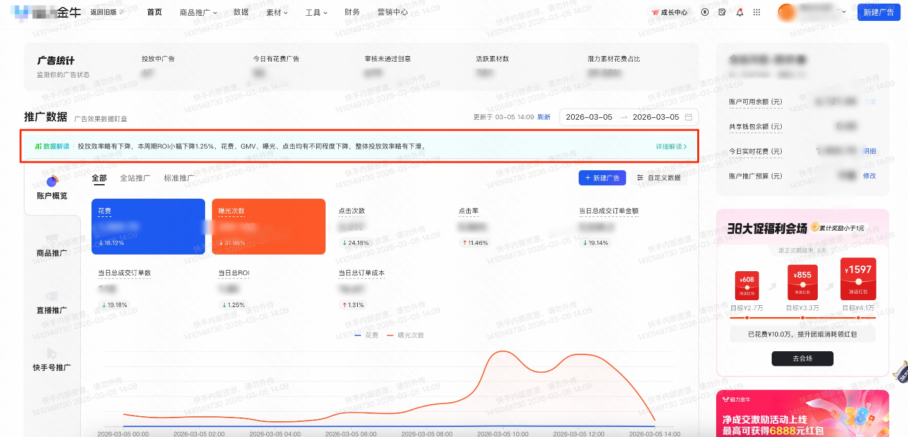
Task: Expand the 工具 dropdown in the top menu
Action: point(315,11)
